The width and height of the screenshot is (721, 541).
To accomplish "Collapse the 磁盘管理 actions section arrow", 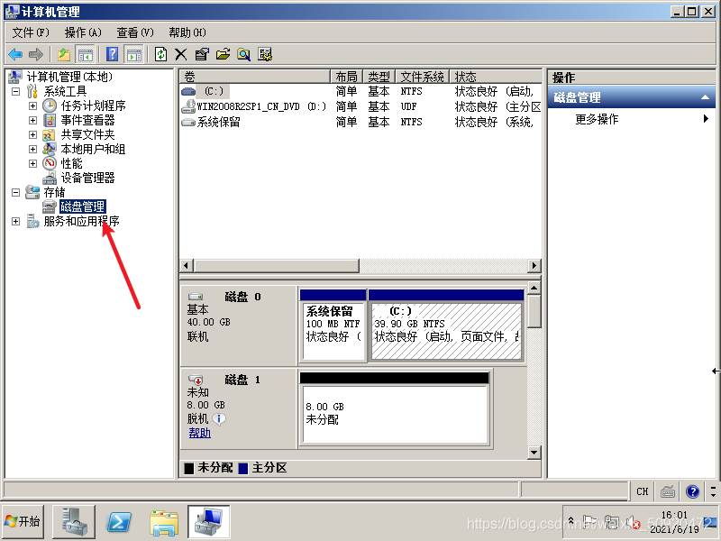I will [705, 97].
